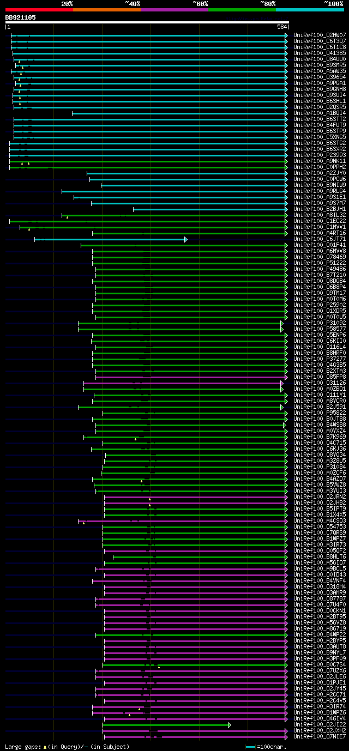Image resolution: width=349 pixels, height=751 pixels.
Task: Select the UniRef100_Q41385 label
Action: (x=320, y=53)
